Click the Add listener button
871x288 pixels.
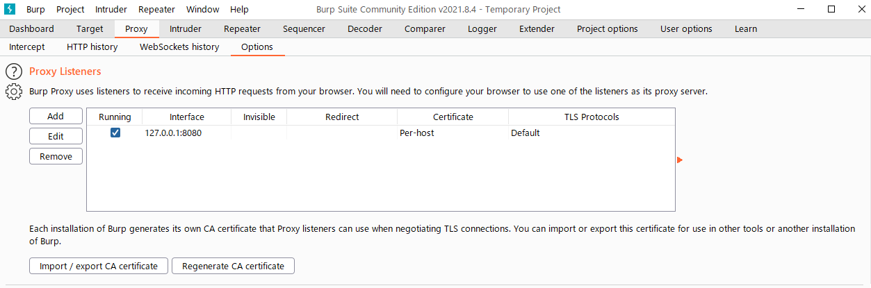(x=56, y=116)
